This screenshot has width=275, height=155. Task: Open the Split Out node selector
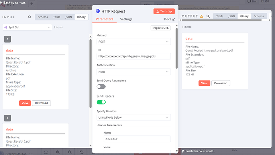click(27, 27)
